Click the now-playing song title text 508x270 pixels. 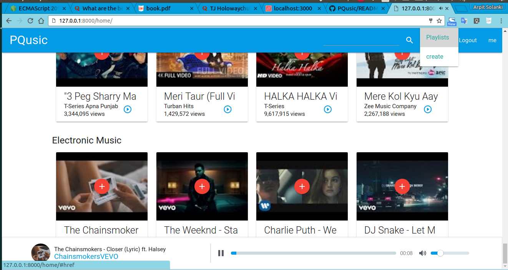coord(110,249)
